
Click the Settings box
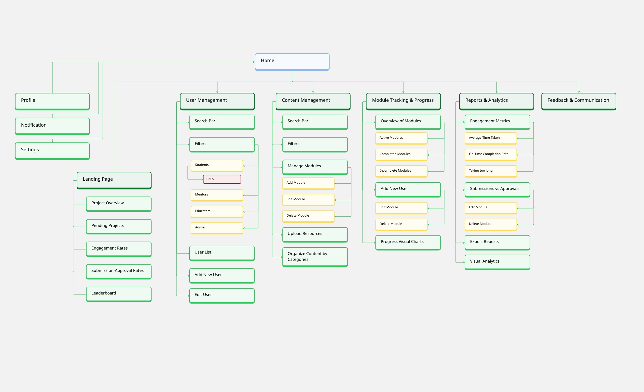tap(52, 151)
